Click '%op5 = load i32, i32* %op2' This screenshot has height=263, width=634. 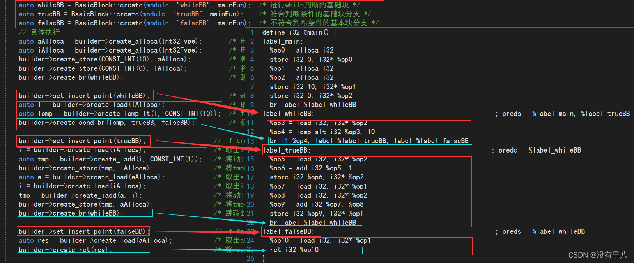(x=318, y=159)
